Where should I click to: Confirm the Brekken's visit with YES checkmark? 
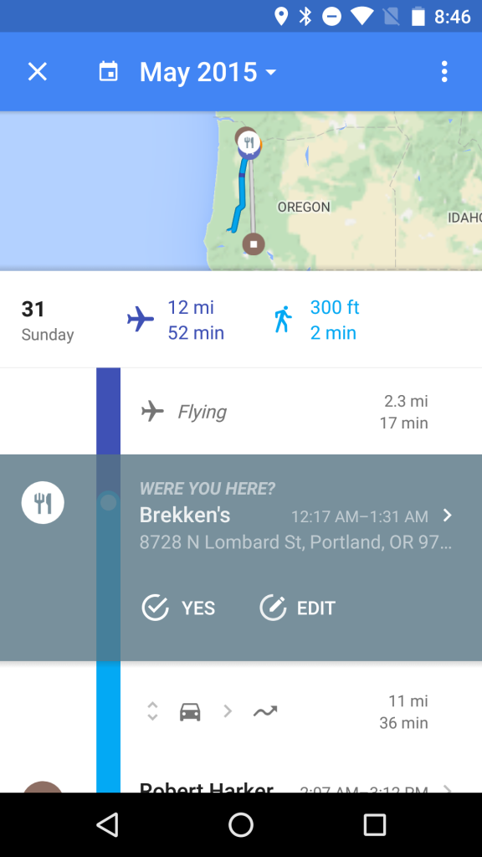155,608
